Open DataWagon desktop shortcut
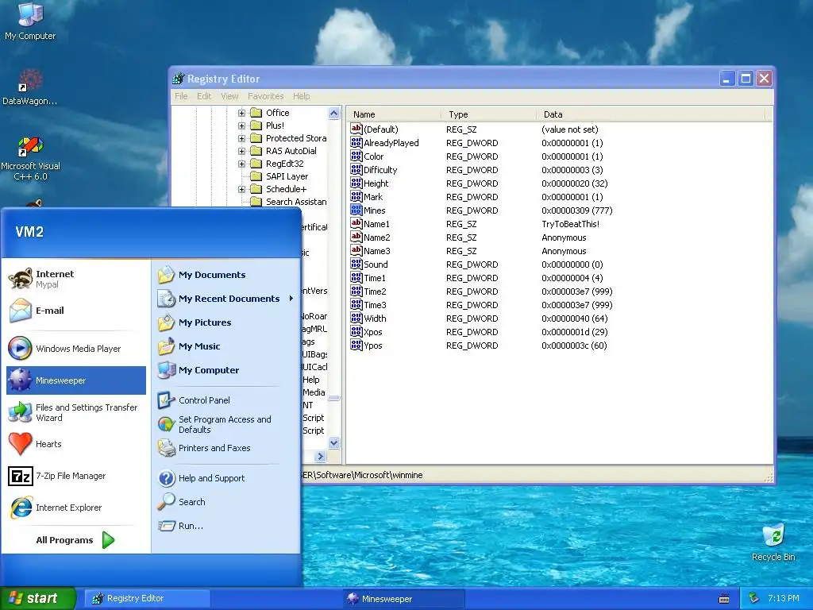The height and width of the screenshot is (610, 813). [x=30, y=87]
